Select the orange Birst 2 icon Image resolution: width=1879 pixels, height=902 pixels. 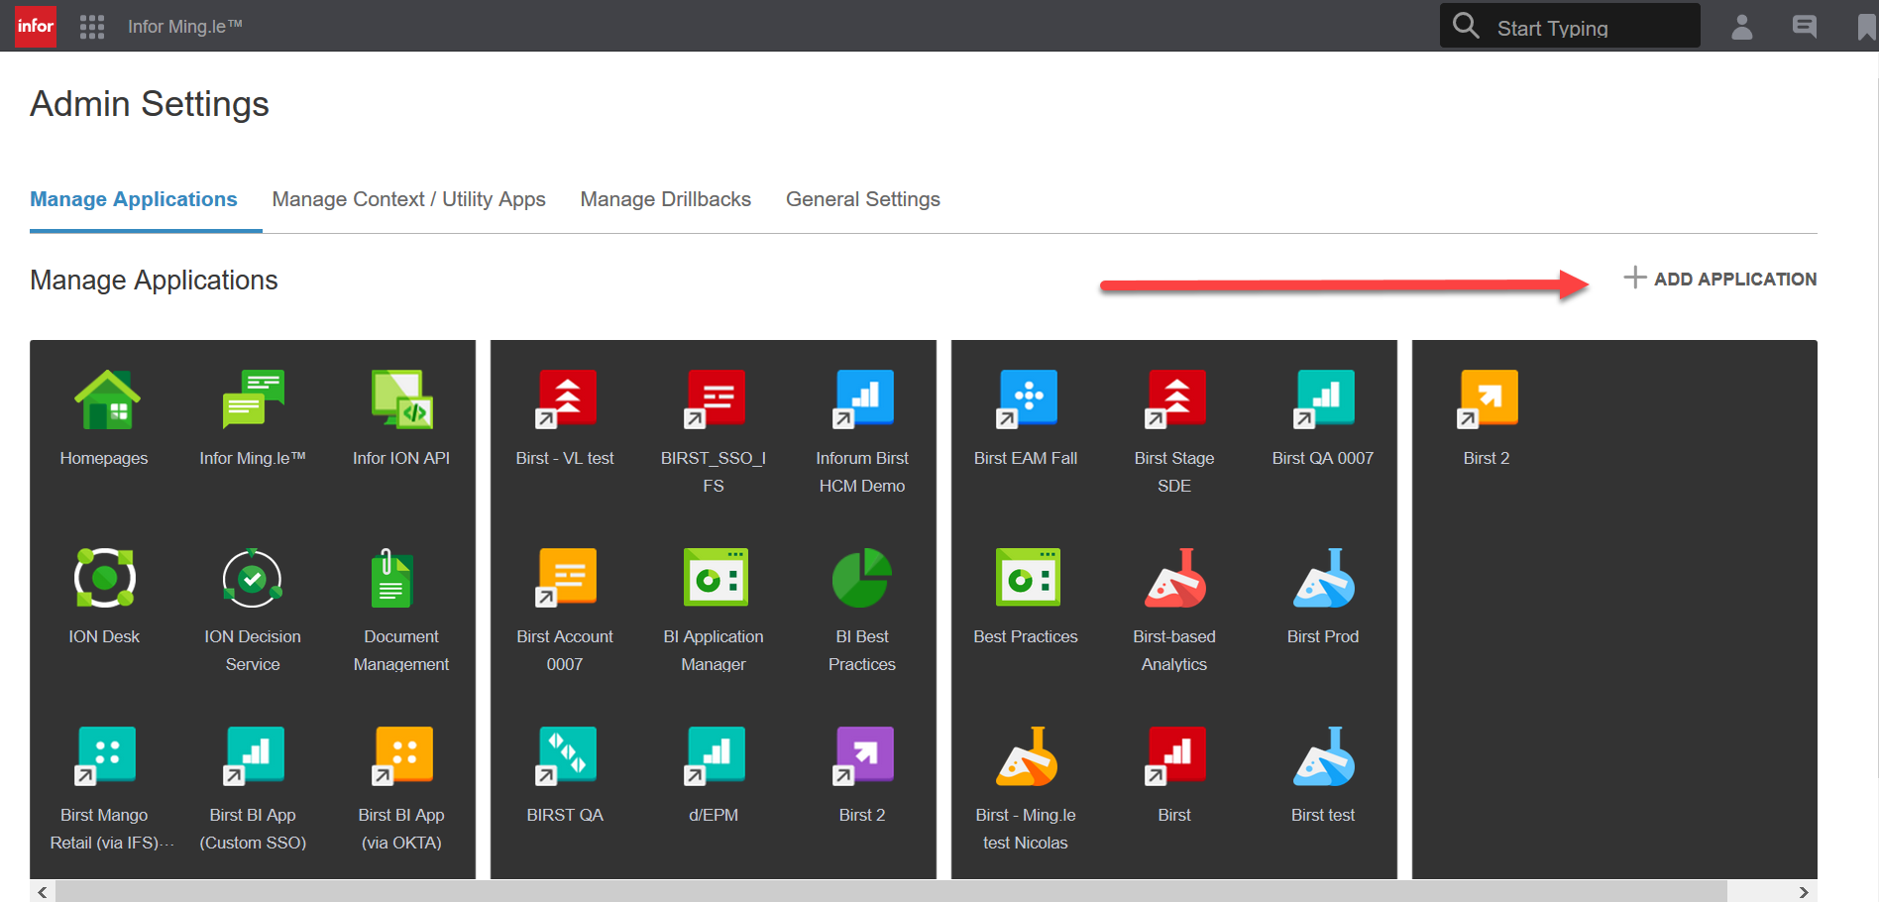[1488, 399]
